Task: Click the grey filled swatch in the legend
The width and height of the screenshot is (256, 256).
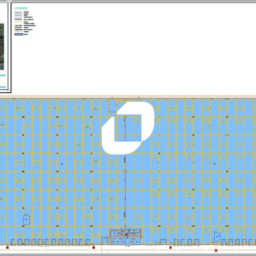Action: [x=18, y=20]
